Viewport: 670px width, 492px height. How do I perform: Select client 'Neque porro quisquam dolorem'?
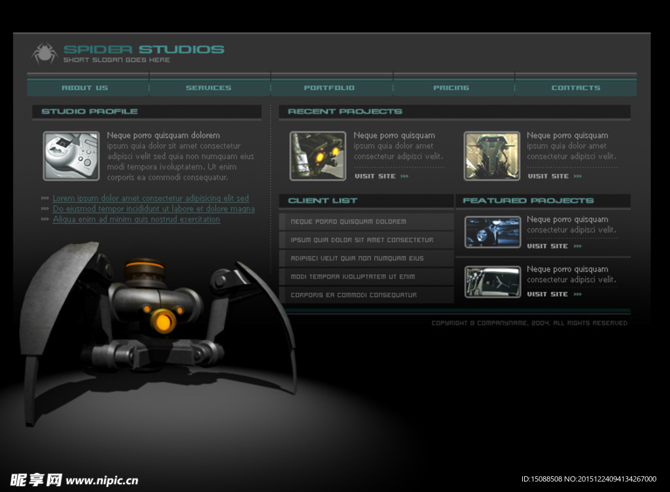point(348,222)
